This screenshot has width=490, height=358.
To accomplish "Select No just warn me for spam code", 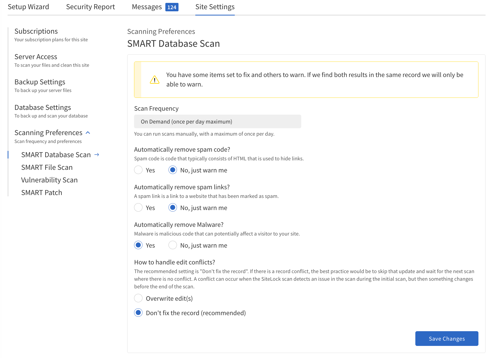I will [173, 170].
